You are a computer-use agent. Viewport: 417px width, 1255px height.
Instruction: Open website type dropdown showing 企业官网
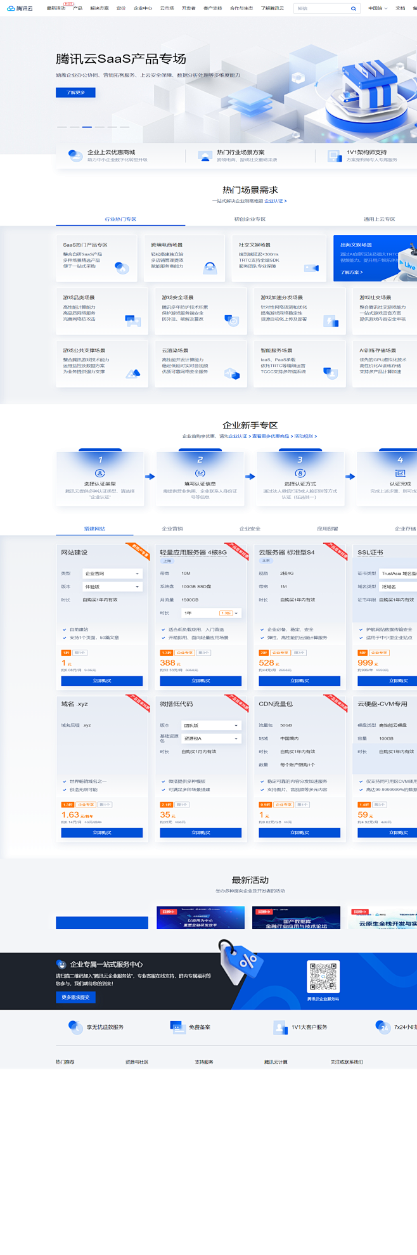tap(112, 574)
